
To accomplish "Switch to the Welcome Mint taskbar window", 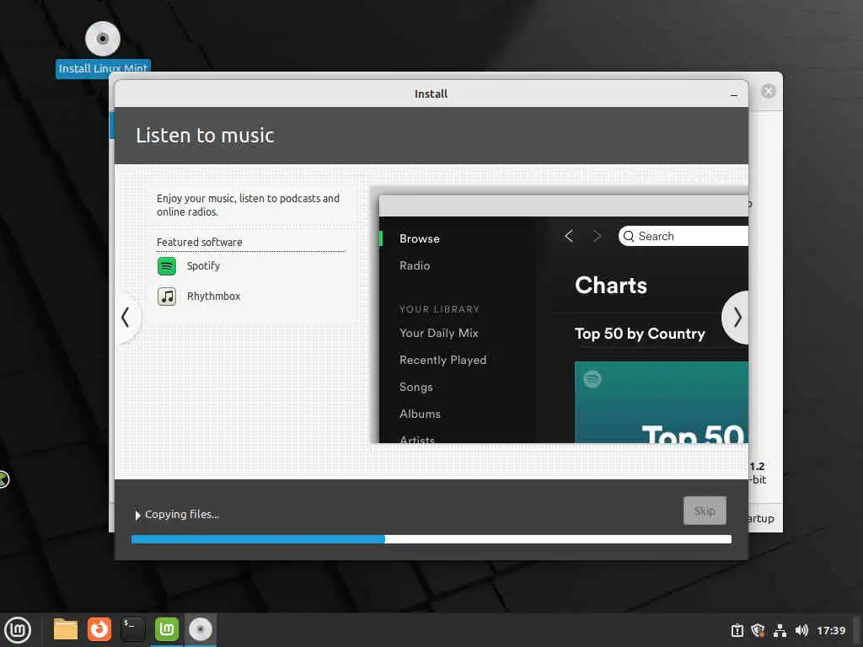I will click(x=167, y=629).
